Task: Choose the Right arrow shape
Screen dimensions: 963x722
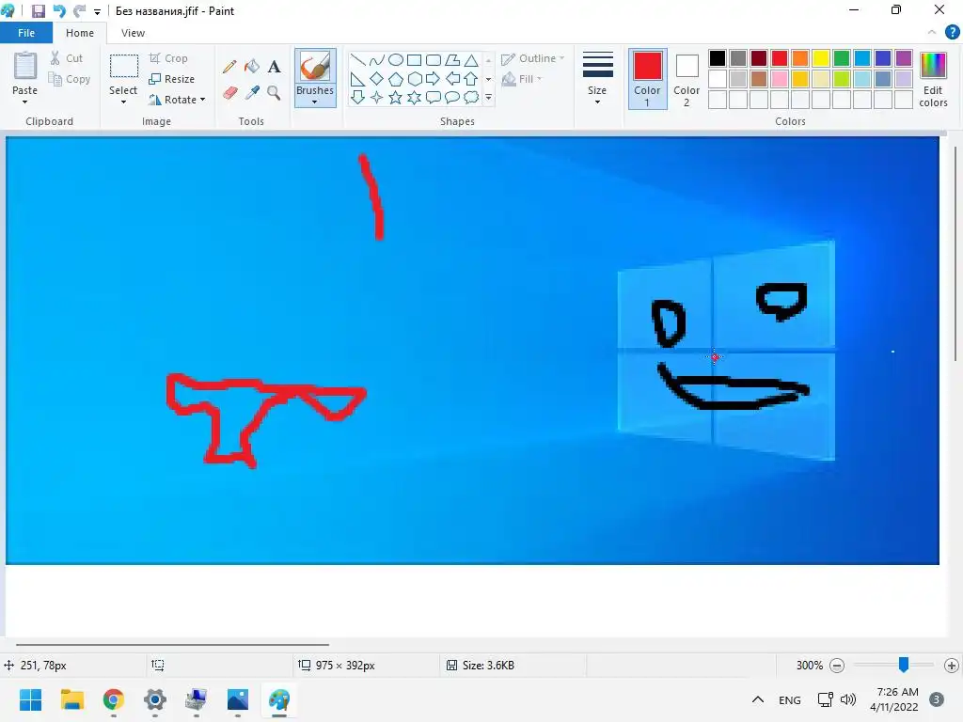Action: 434,79
